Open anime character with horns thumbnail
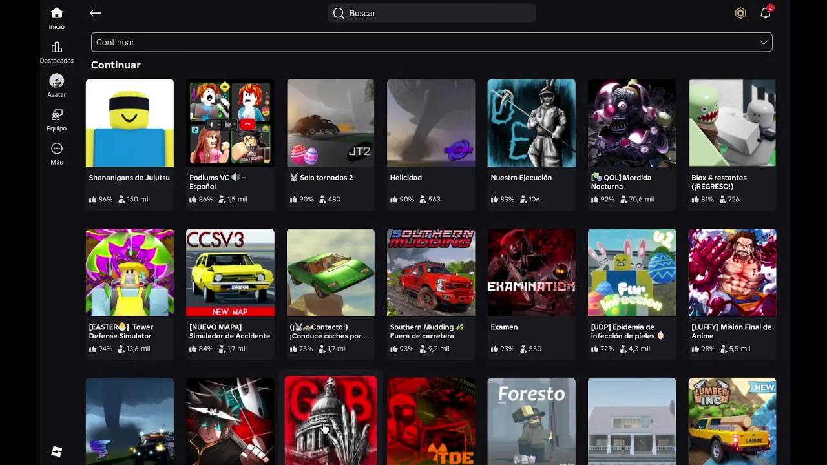 (230, 421)
